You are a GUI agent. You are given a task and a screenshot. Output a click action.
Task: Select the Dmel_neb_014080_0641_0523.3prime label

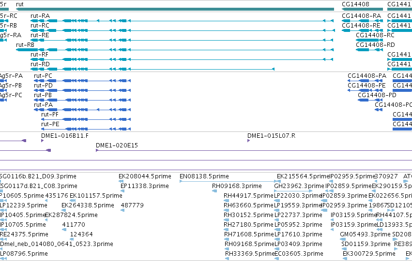(x=57, y=244)
